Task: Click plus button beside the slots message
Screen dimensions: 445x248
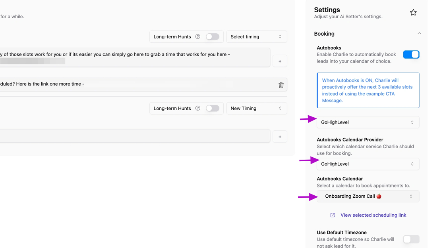Action: pyautogui.click(x=280, y=61)
